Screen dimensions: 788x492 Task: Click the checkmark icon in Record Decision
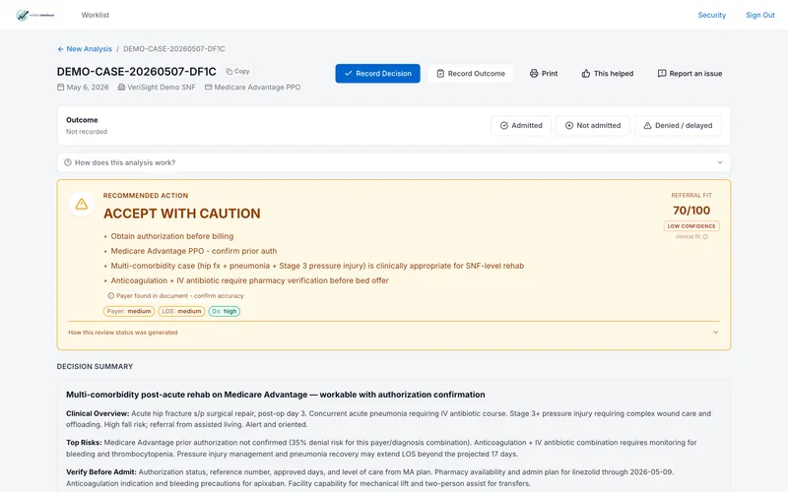348,73
